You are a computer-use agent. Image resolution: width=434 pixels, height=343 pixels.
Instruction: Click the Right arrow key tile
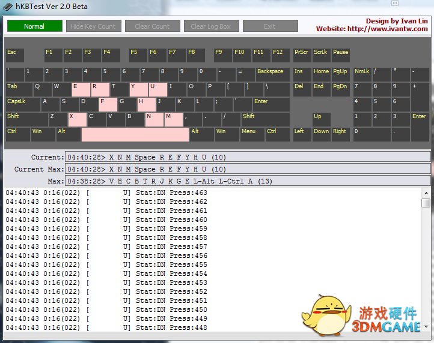point(341,134)
